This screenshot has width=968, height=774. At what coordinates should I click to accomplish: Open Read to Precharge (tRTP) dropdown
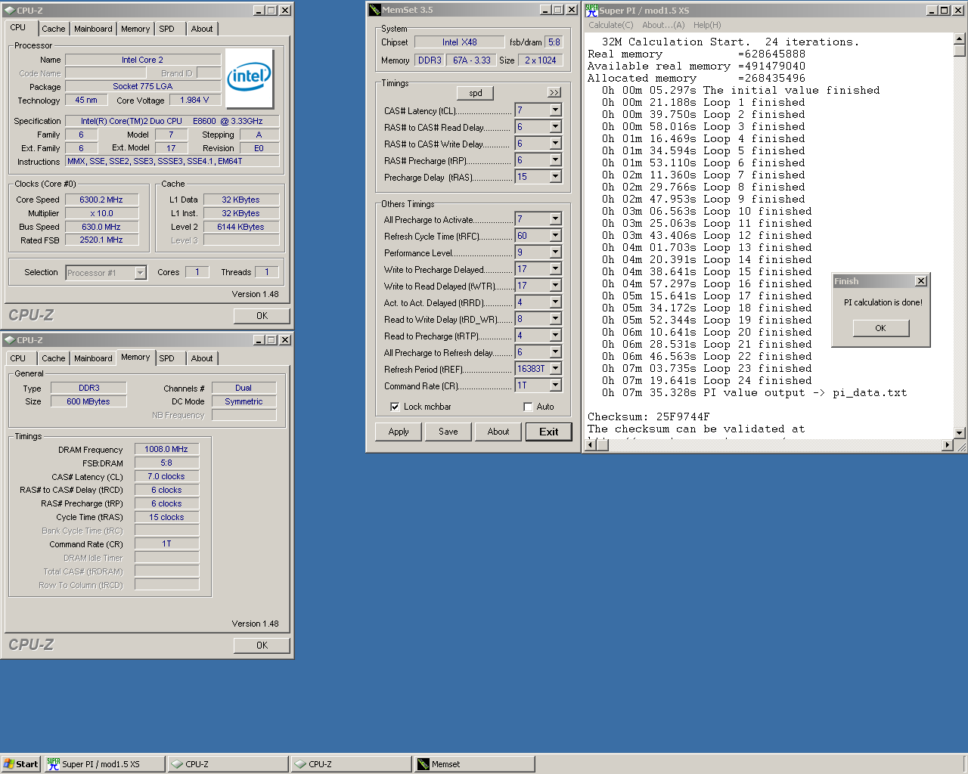pos(555,336)
